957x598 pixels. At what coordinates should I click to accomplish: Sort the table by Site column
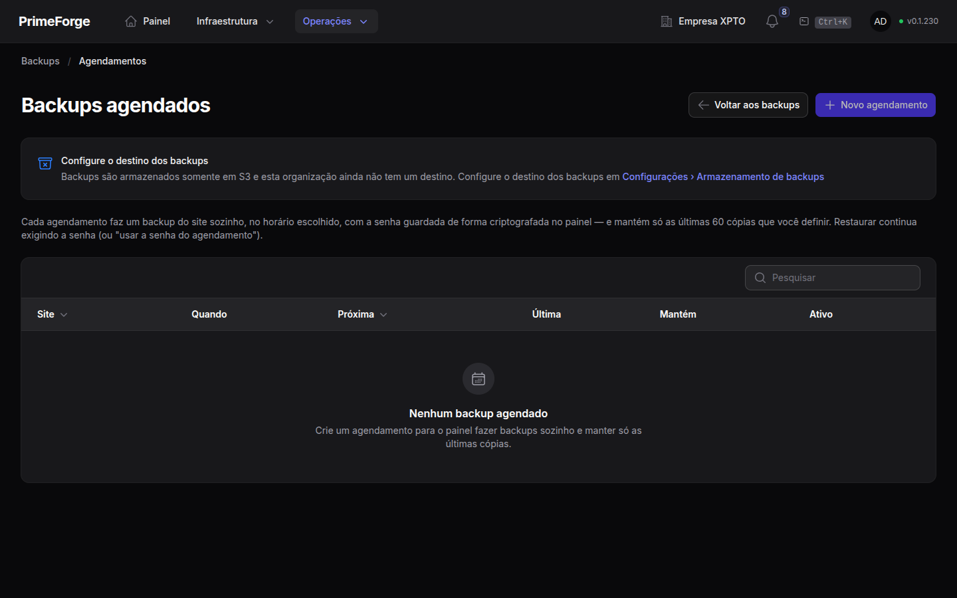(x=53, y=314)
